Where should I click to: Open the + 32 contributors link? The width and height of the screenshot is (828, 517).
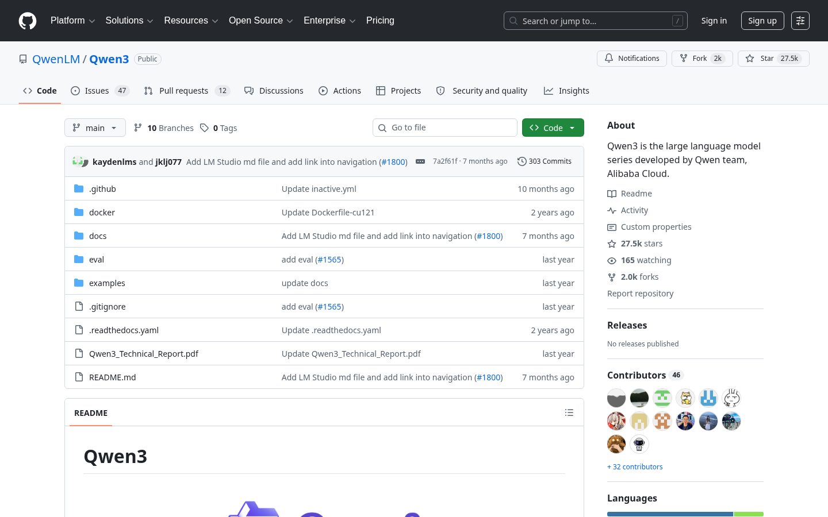635,467
